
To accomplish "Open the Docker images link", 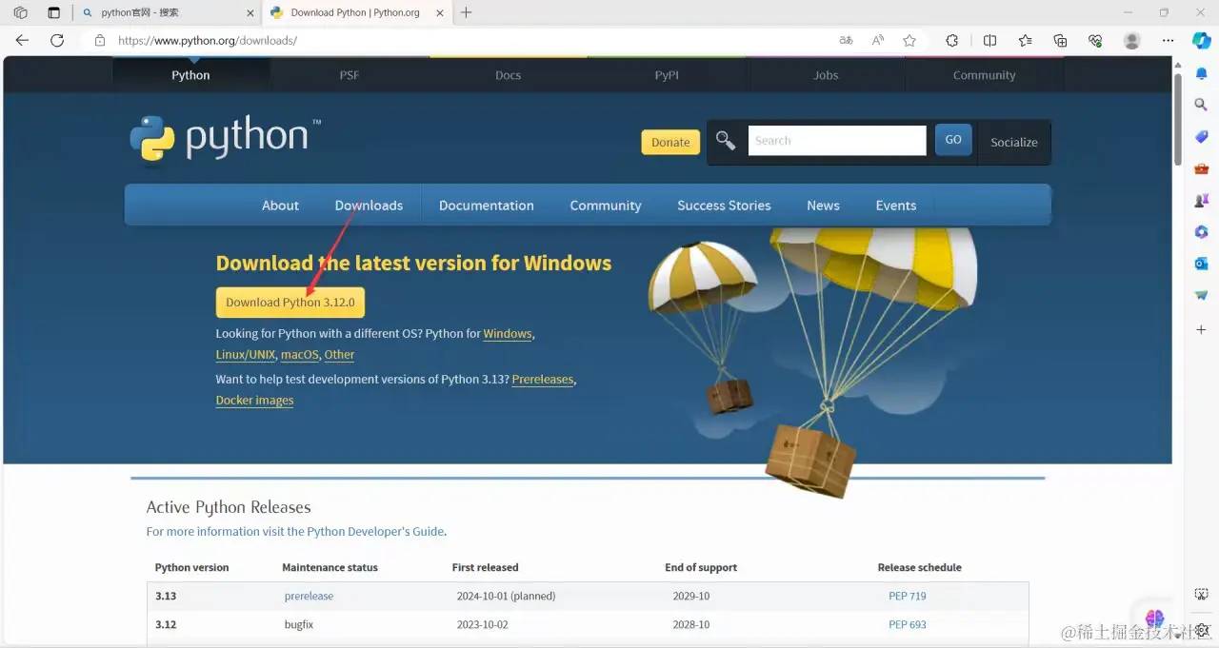I will coord(254,401).
